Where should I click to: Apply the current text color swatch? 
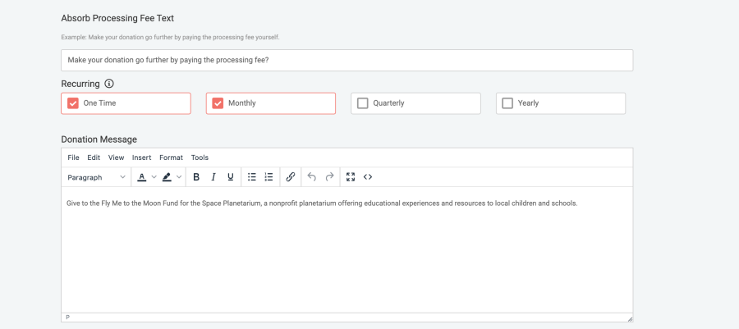(142, 177)
